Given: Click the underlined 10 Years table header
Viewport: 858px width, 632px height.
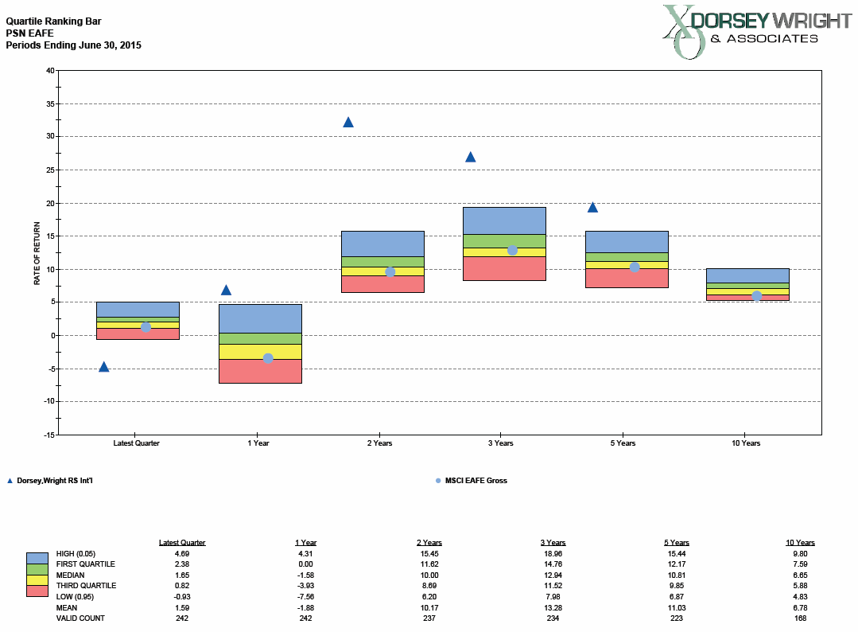Looking at the screenshot, I should [x=800, y=543].
